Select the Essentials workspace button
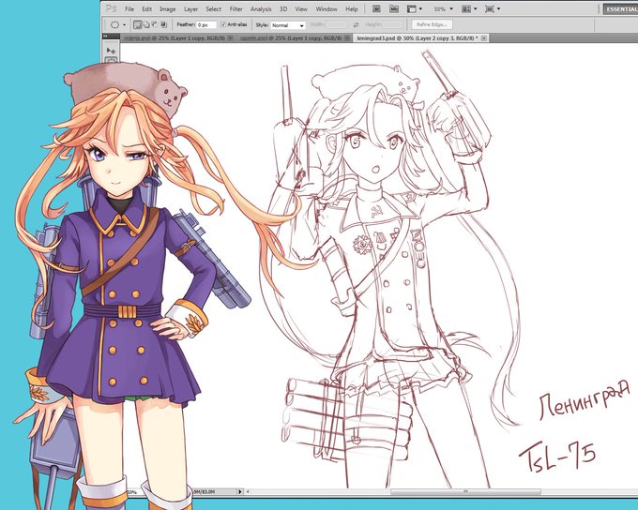Screen dimensions: 638x510 620,9
